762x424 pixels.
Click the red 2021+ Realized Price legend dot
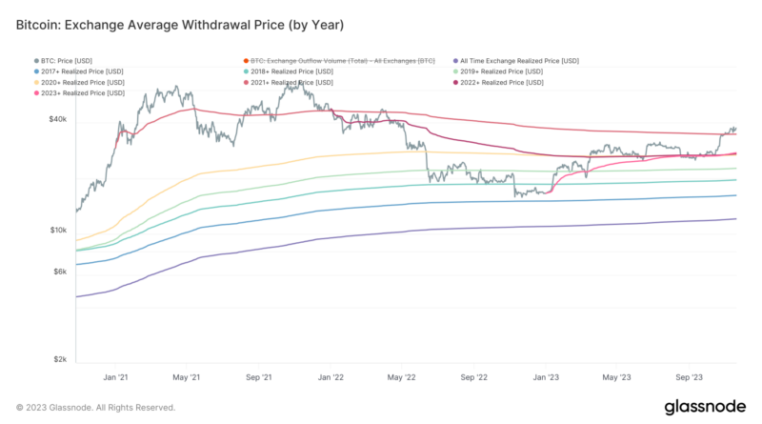tap(247, 82)
